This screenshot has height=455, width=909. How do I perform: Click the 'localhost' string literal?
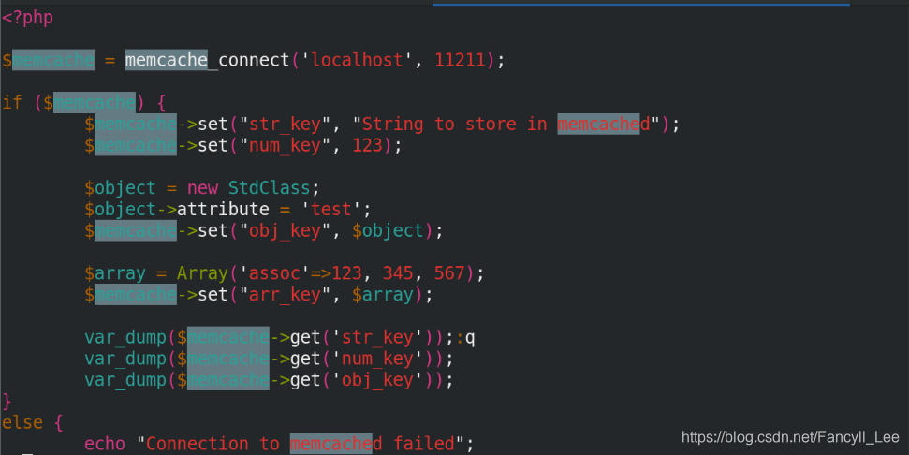[357, 60]
